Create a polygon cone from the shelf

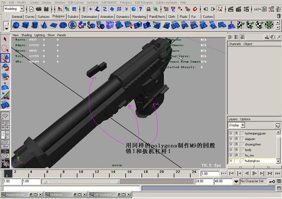[44, 25]
